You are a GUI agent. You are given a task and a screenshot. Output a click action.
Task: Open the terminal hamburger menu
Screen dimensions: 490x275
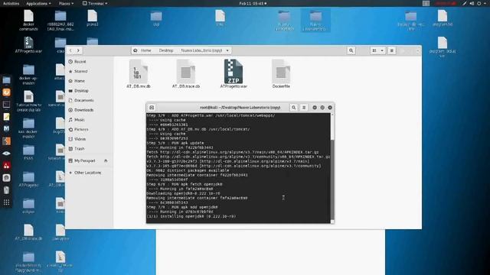tap(304, 108)
